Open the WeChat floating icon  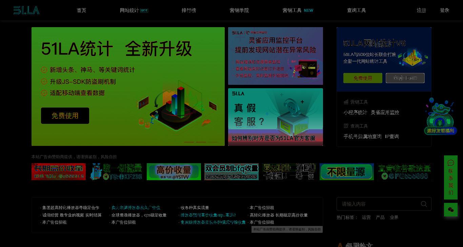pos(451,210)
